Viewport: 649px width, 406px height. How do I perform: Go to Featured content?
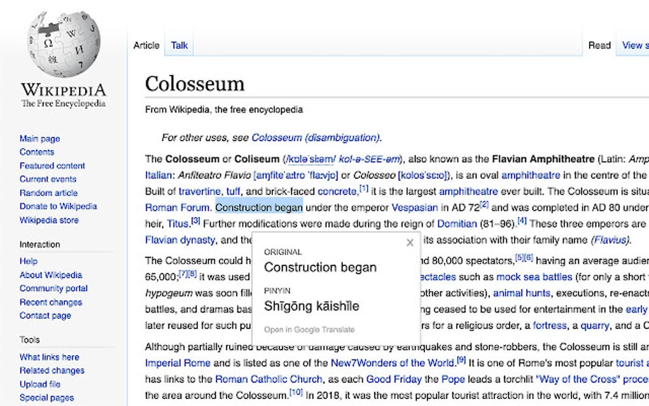52,165
